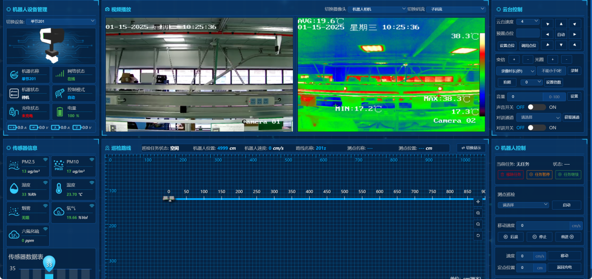Viewport: 592px width, 279px height.
Task: Click the volume Set (设置) button
Action: pos(574,97)
